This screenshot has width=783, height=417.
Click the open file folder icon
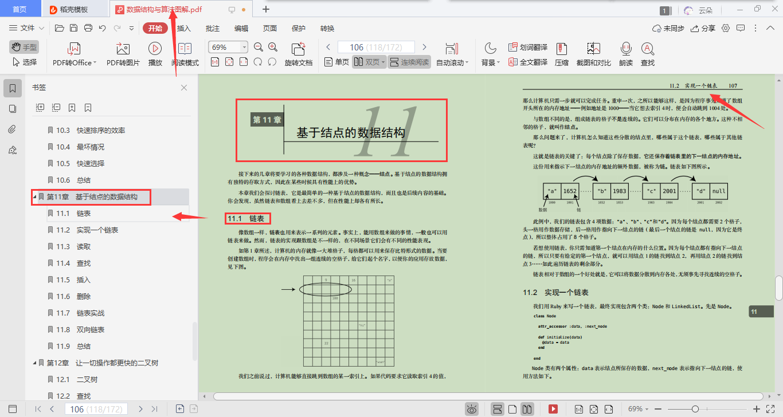(59, 28)
